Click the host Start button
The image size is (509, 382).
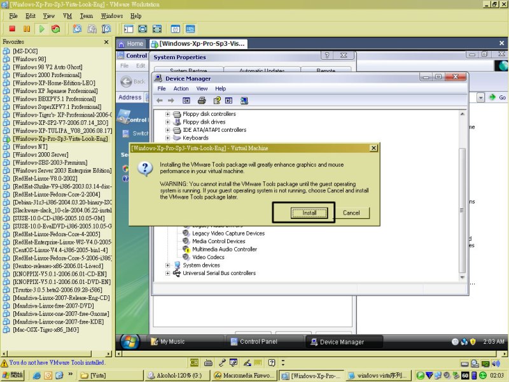13,375
